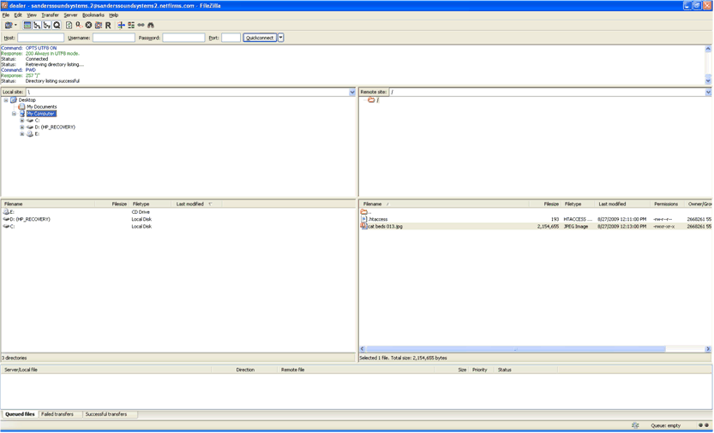Focus the Username input field
714x433 pixels.
(114, 38)
